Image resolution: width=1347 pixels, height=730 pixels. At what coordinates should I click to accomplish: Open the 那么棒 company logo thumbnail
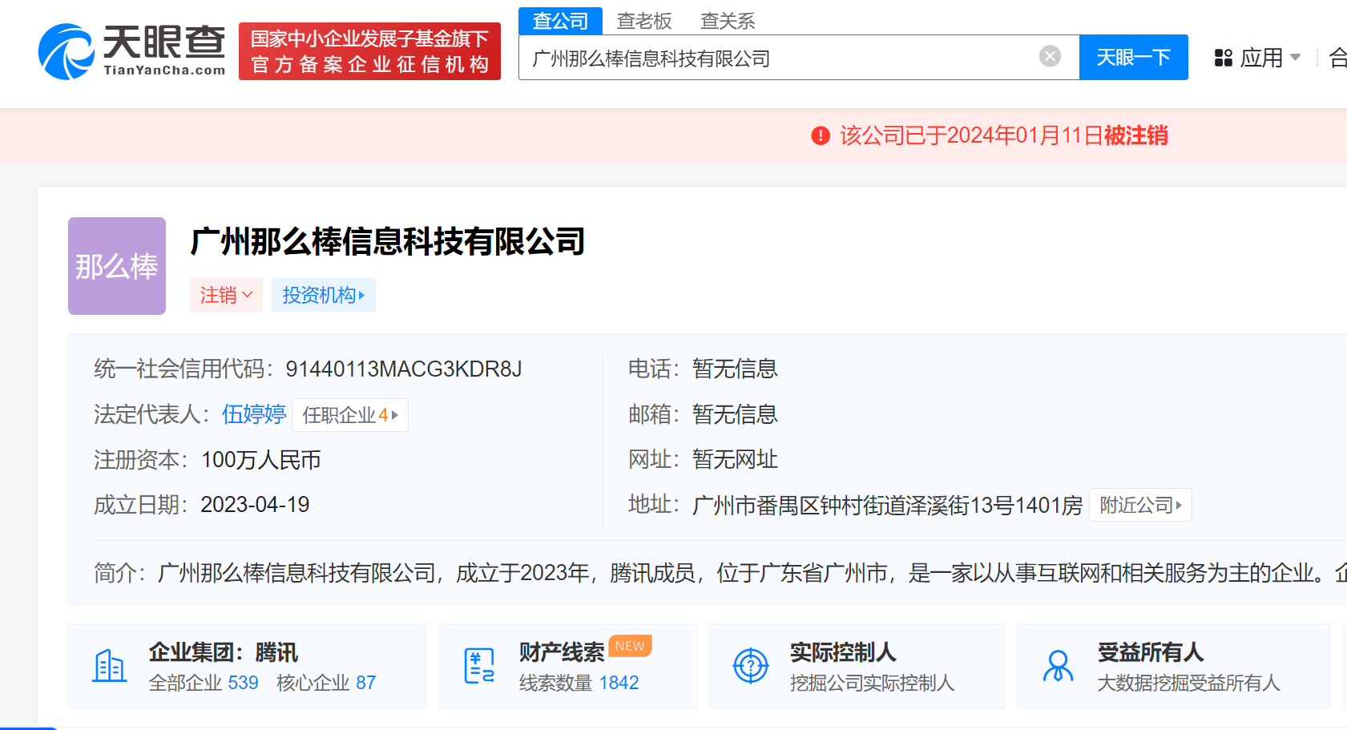(117, 266)
